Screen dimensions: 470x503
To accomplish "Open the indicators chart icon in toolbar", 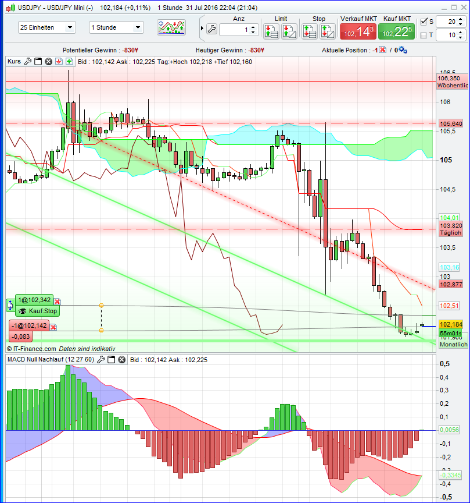I will 171,27.
